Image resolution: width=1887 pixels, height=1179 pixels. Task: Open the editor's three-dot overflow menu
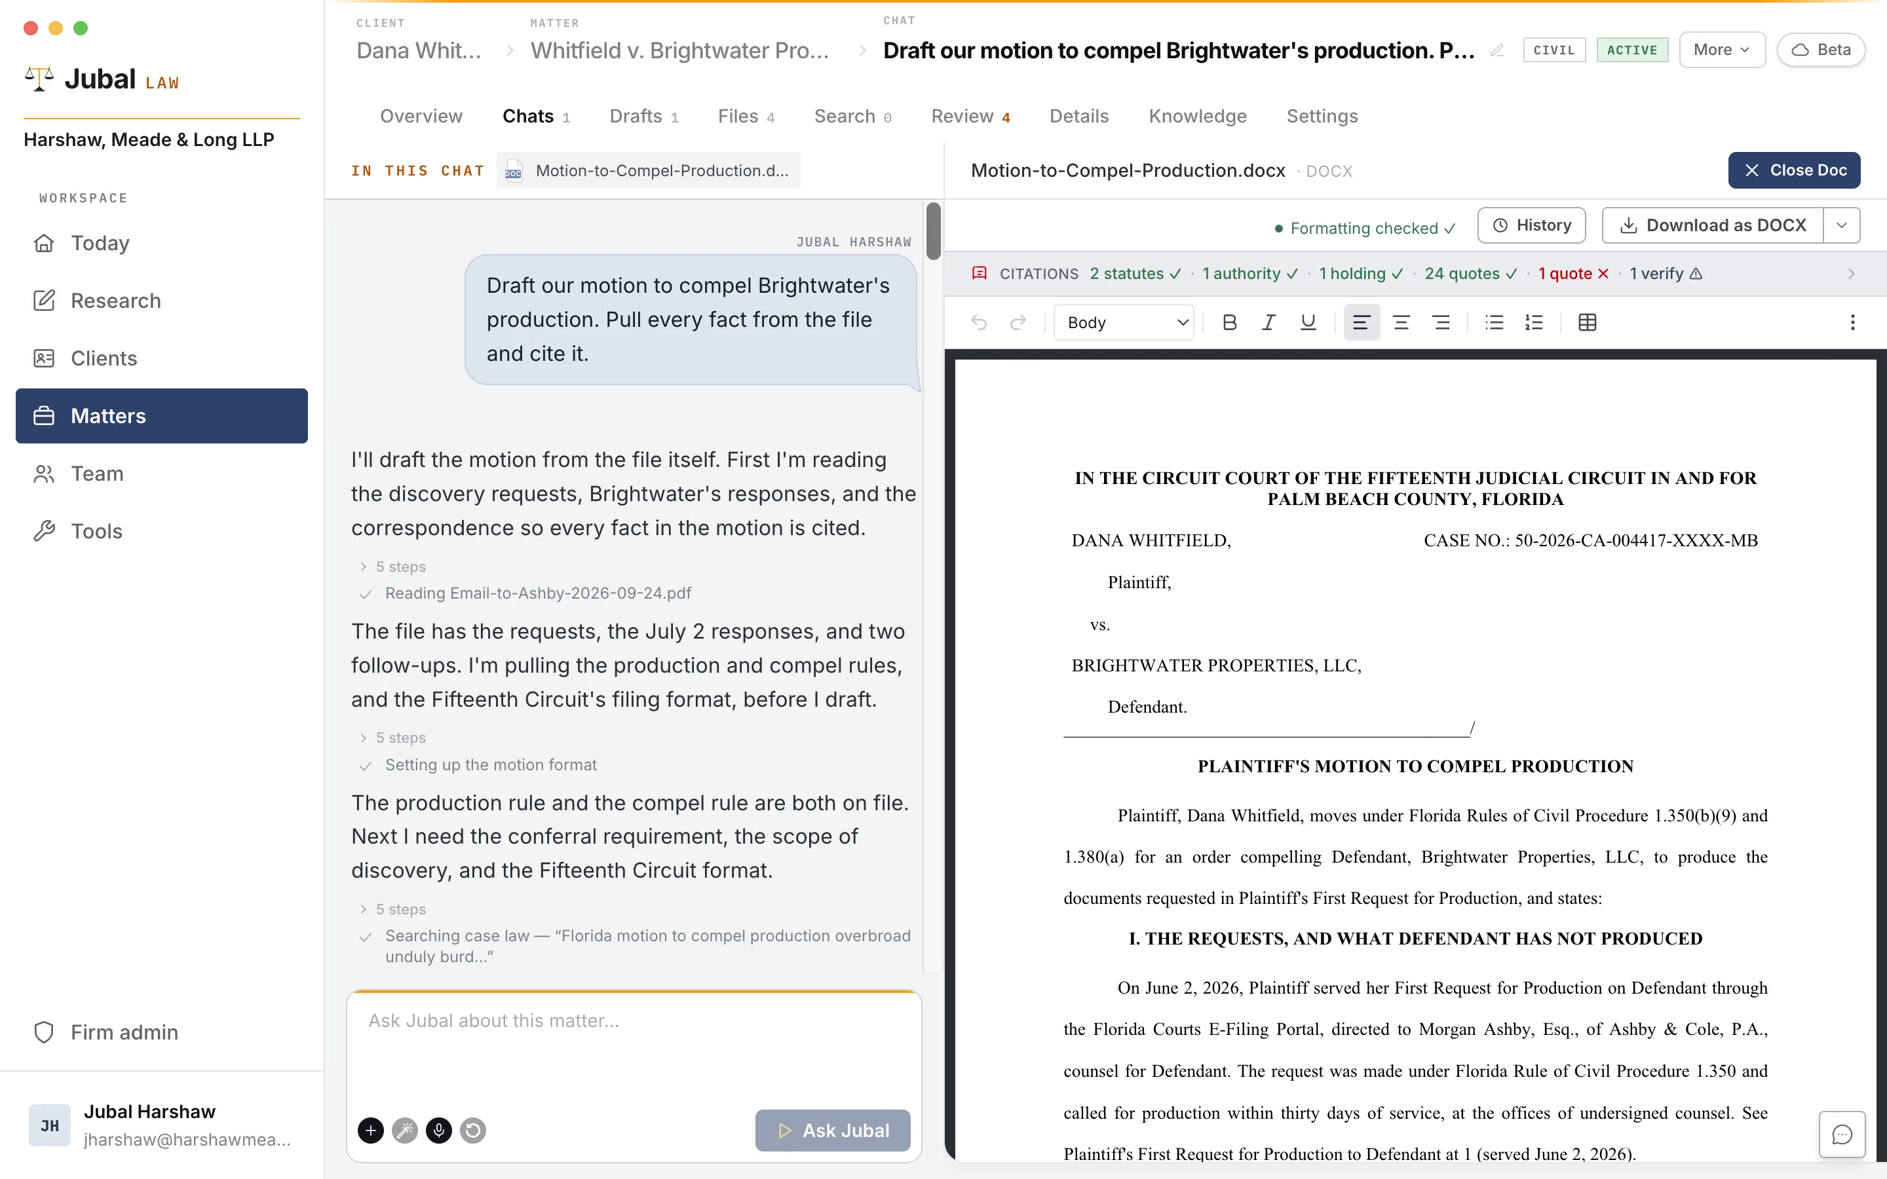click(1853, 322)
